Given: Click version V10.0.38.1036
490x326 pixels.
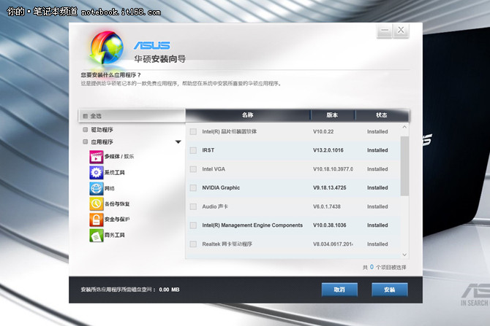Looking at the screenshot, I should (x=330, y=225).
